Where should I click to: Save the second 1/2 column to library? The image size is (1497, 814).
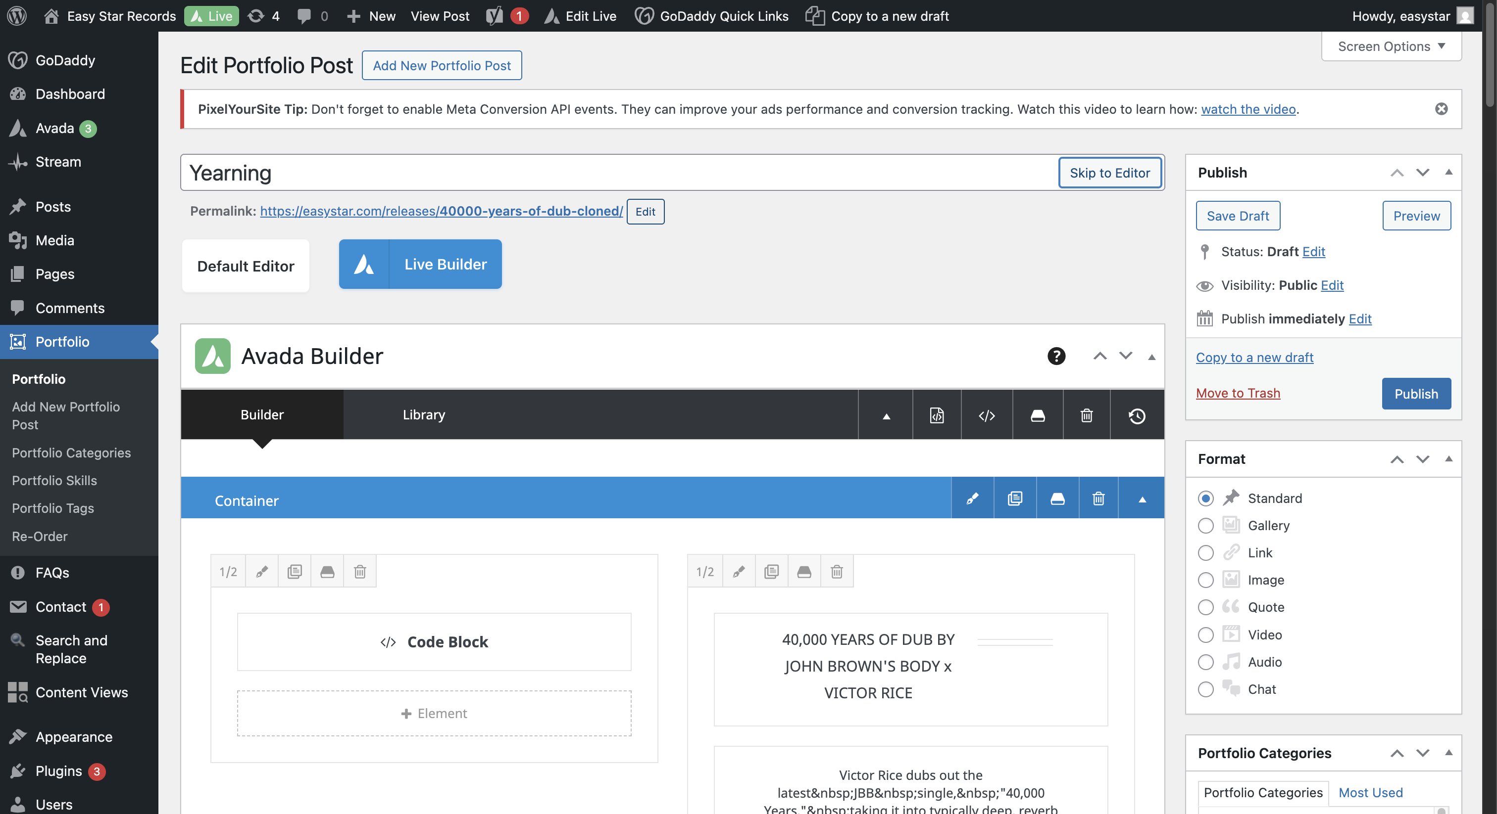[x=804, y=572]
